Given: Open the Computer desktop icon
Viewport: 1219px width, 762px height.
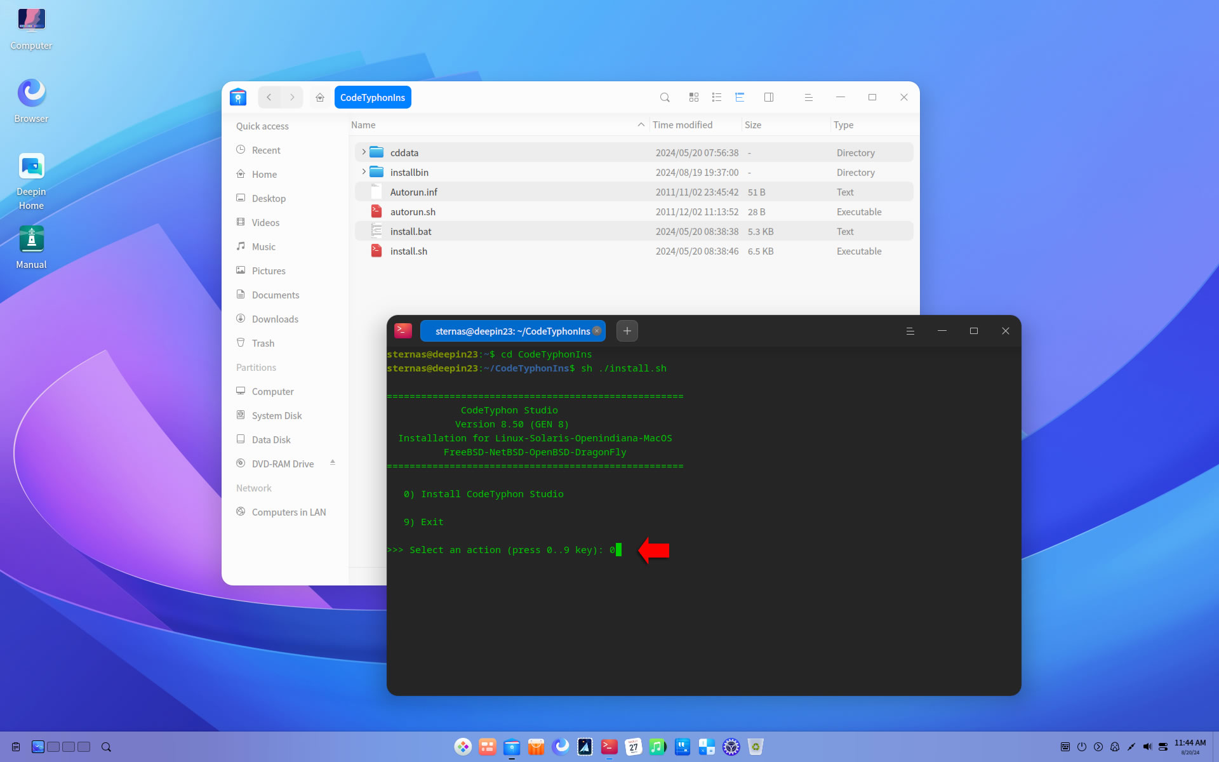Looking at the screenshot, I should pos(31,29).
